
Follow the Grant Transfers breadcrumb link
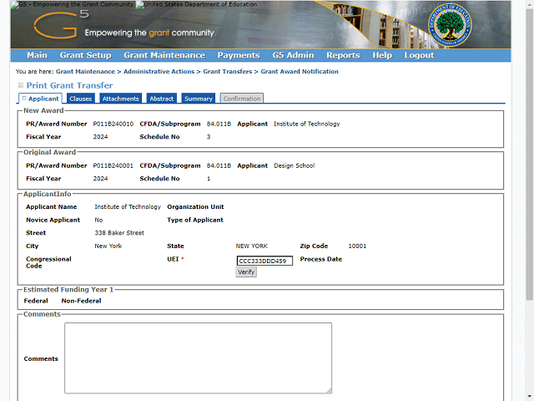pyautogui.click(x=228, y=72)
